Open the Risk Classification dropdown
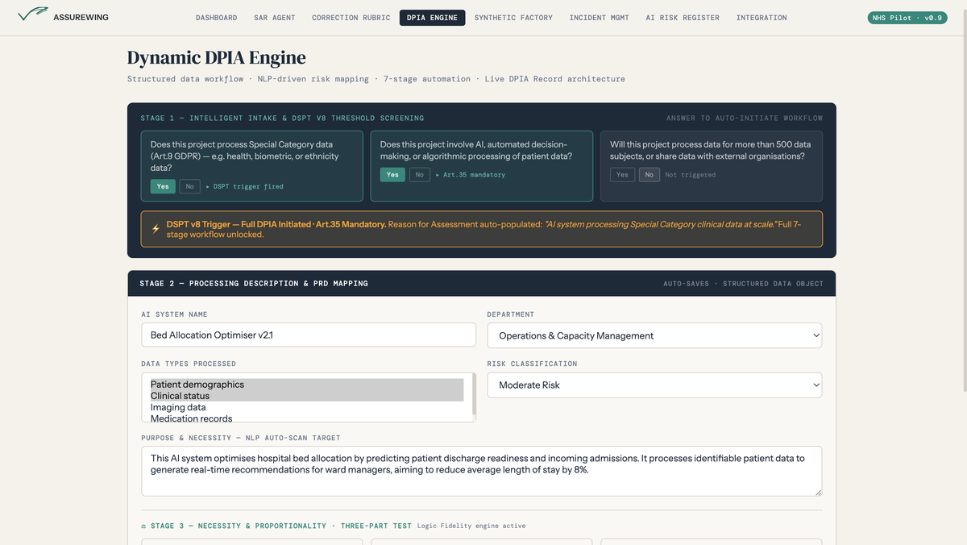The height and width of the screenshot is (545, 967). 654,385
